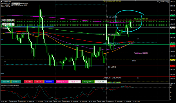This screenshot has height=103, width=176.
Task: Click the Stoch indicator label
Action: tap(10, 85)
